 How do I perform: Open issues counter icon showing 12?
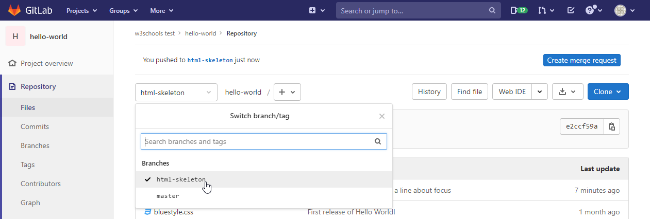[519, 10]
